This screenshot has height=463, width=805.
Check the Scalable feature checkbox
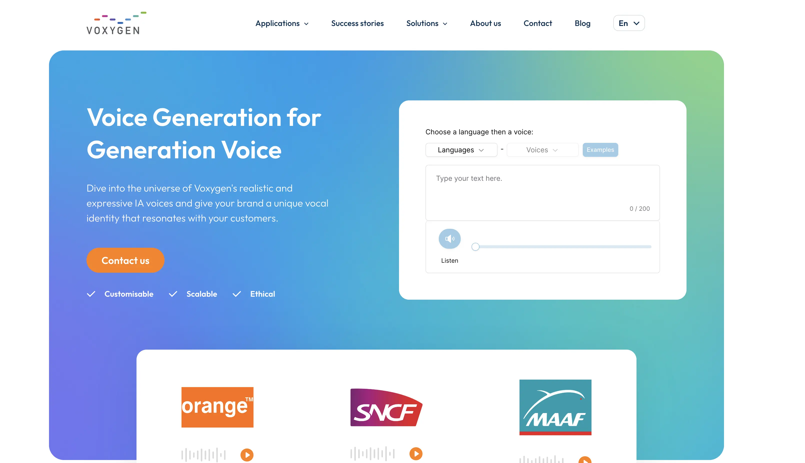tap(173, 293)
